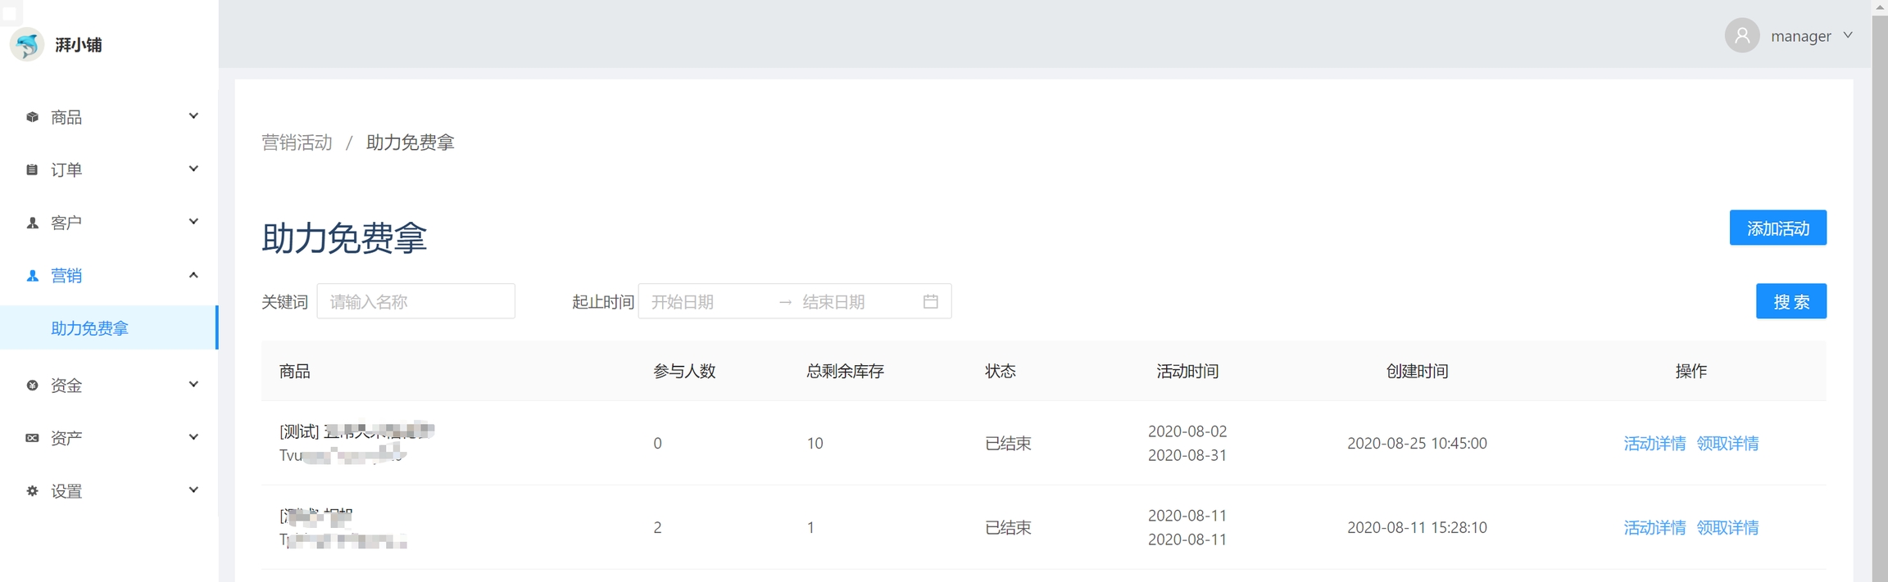This screenshot has width=1888, height=582.
Task: Click the manager user avatar icon
Action: (x=1742, y=36)
